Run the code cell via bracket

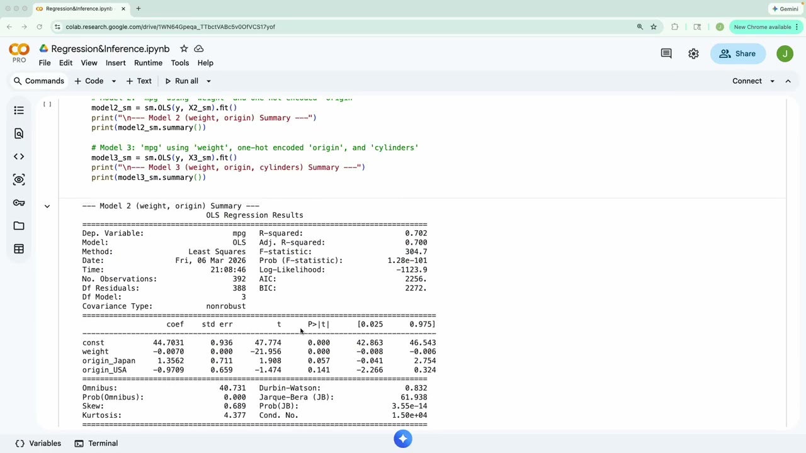pos(47,104)
